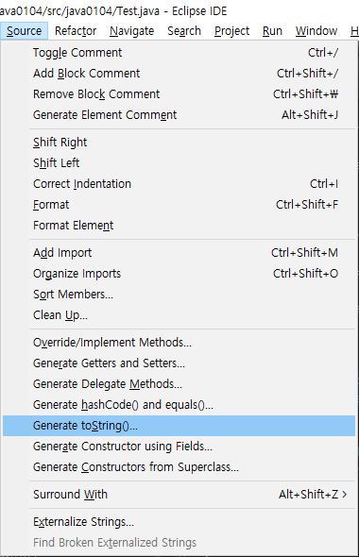The height and width of the screenshot is (557, 359).
Task: Select Override/Implement Methods
Action: pos(179,343)
